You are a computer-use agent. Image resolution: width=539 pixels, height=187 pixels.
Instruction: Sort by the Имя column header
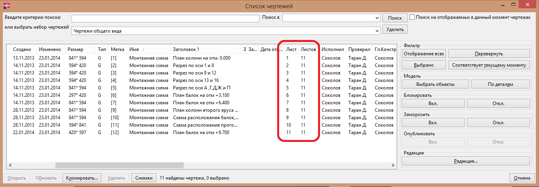[149, 49]
